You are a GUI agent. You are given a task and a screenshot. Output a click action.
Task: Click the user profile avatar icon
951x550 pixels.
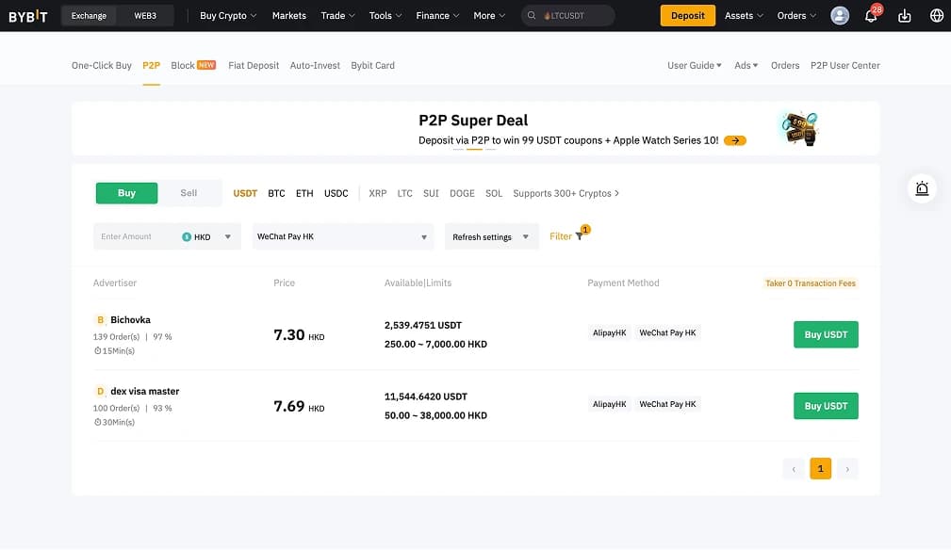tap(840, 16)
